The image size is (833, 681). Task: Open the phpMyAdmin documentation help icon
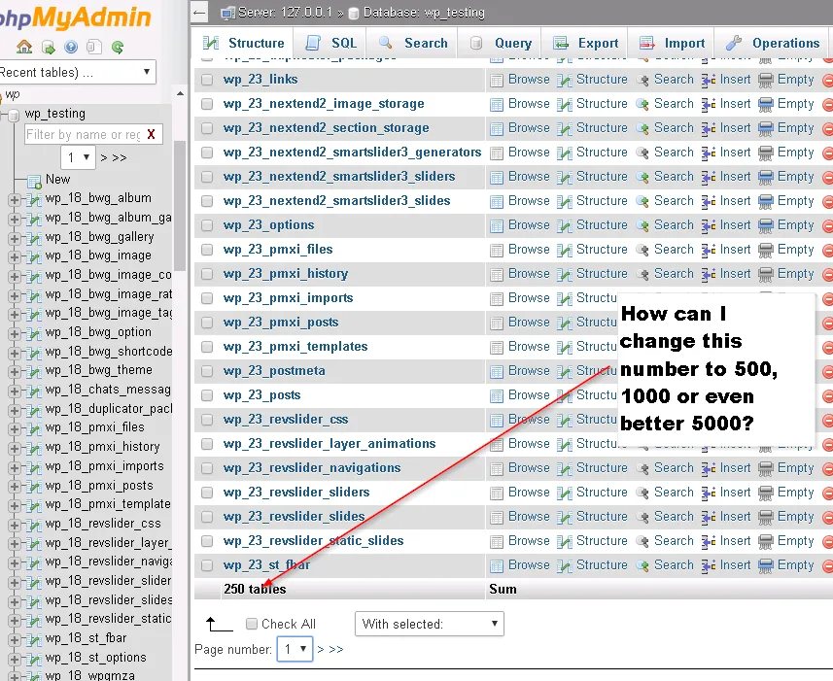(71, 48)
